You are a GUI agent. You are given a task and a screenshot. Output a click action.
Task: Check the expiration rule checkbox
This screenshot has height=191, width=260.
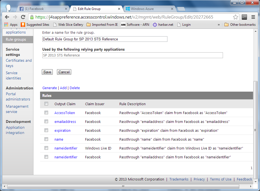(46, 130)
